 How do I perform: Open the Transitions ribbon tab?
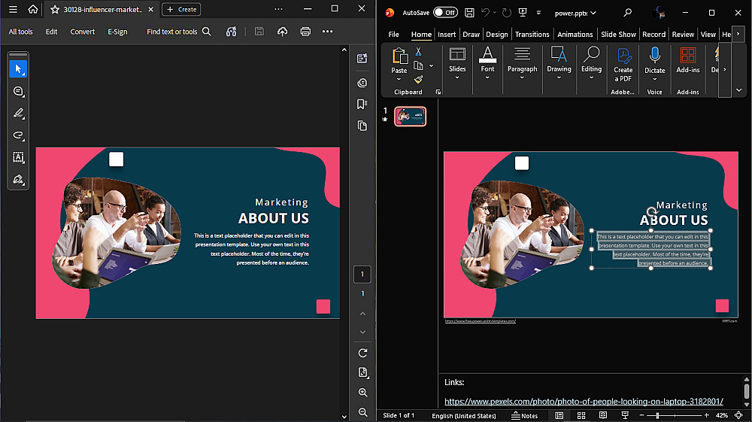coord(532,34)
